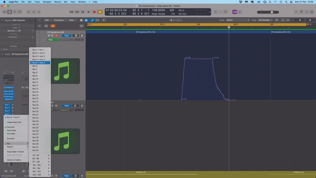Viewport: 316px width, 178px height.
Task: Click the Inspector icon in the toolbar
Action: point(9,12)
